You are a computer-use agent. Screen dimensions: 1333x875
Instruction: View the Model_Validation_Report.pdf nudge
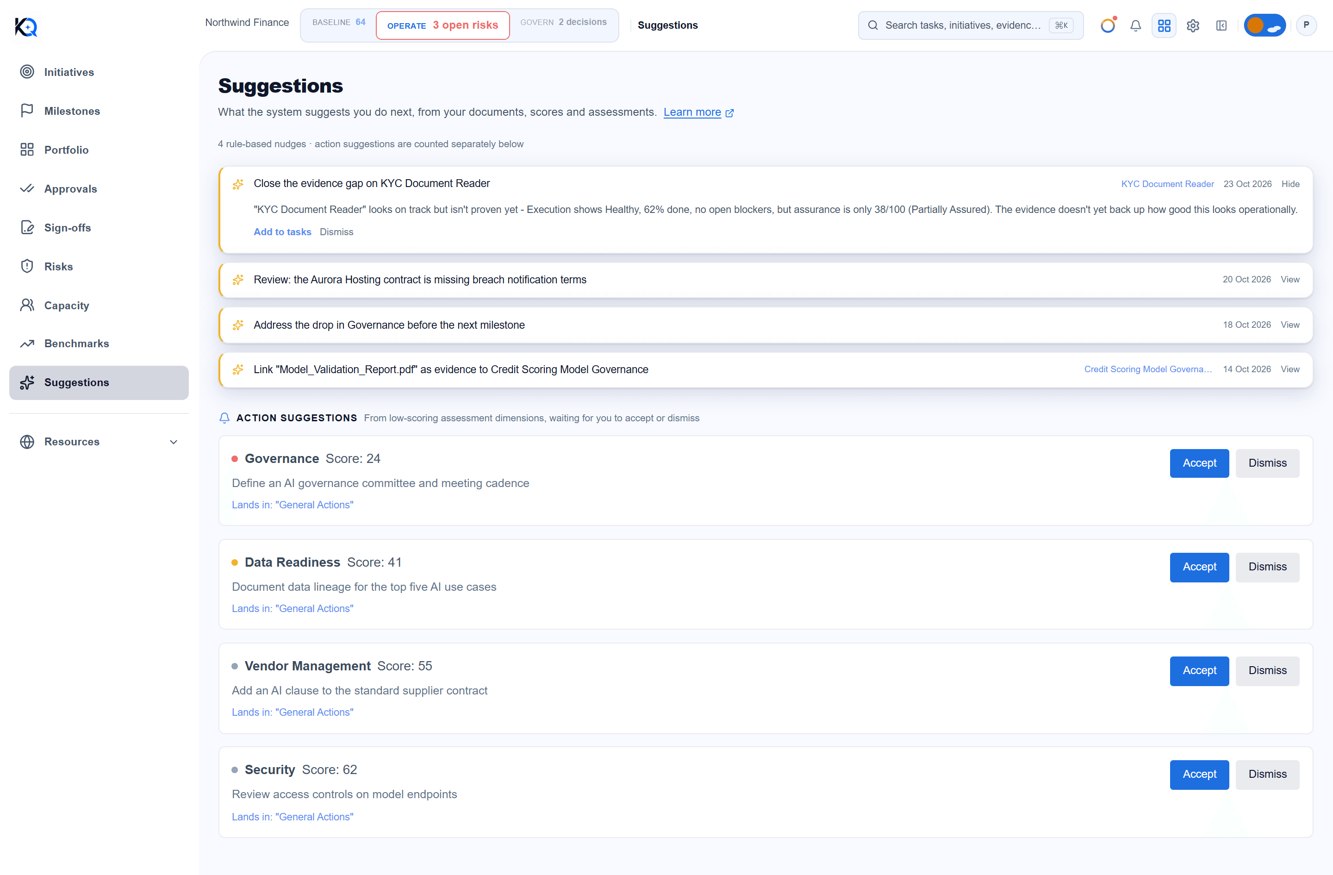(1290, 369)
